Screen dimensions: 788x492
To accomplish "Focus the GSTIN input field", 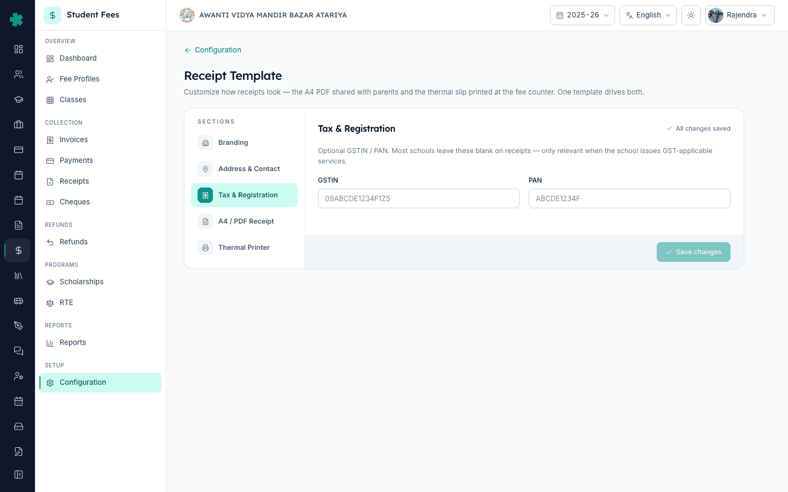I will 419,198.
